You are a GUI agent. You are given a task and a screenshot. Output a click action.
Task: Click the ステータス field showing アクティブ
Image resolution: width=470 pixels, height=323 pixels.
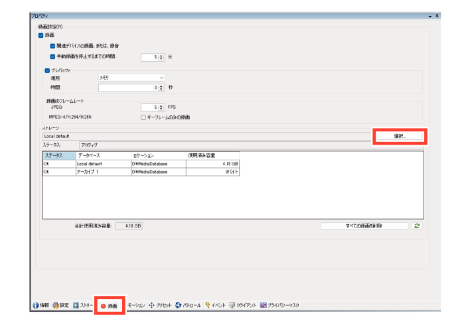click(251, 145)
